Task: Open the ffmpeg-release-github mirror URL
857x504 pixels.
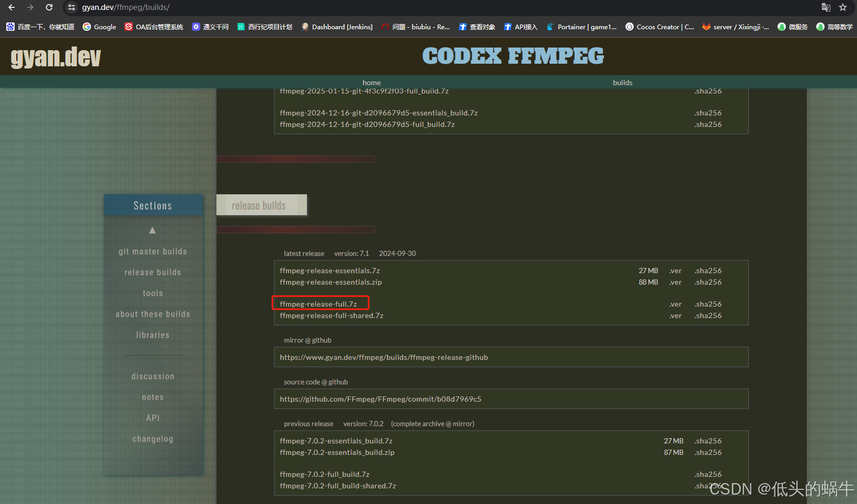Action: 384,357
